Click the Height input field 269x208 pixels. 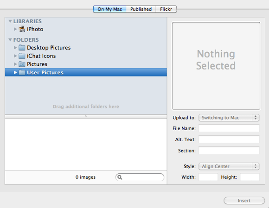pos(250,177)
